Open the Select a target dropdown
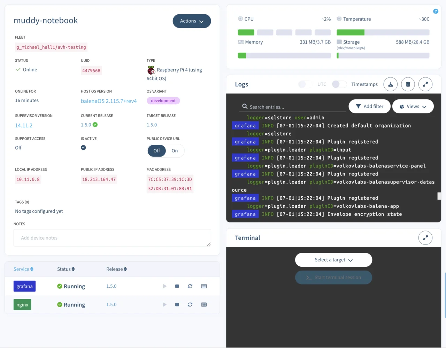446x348 pixels. 333,260
